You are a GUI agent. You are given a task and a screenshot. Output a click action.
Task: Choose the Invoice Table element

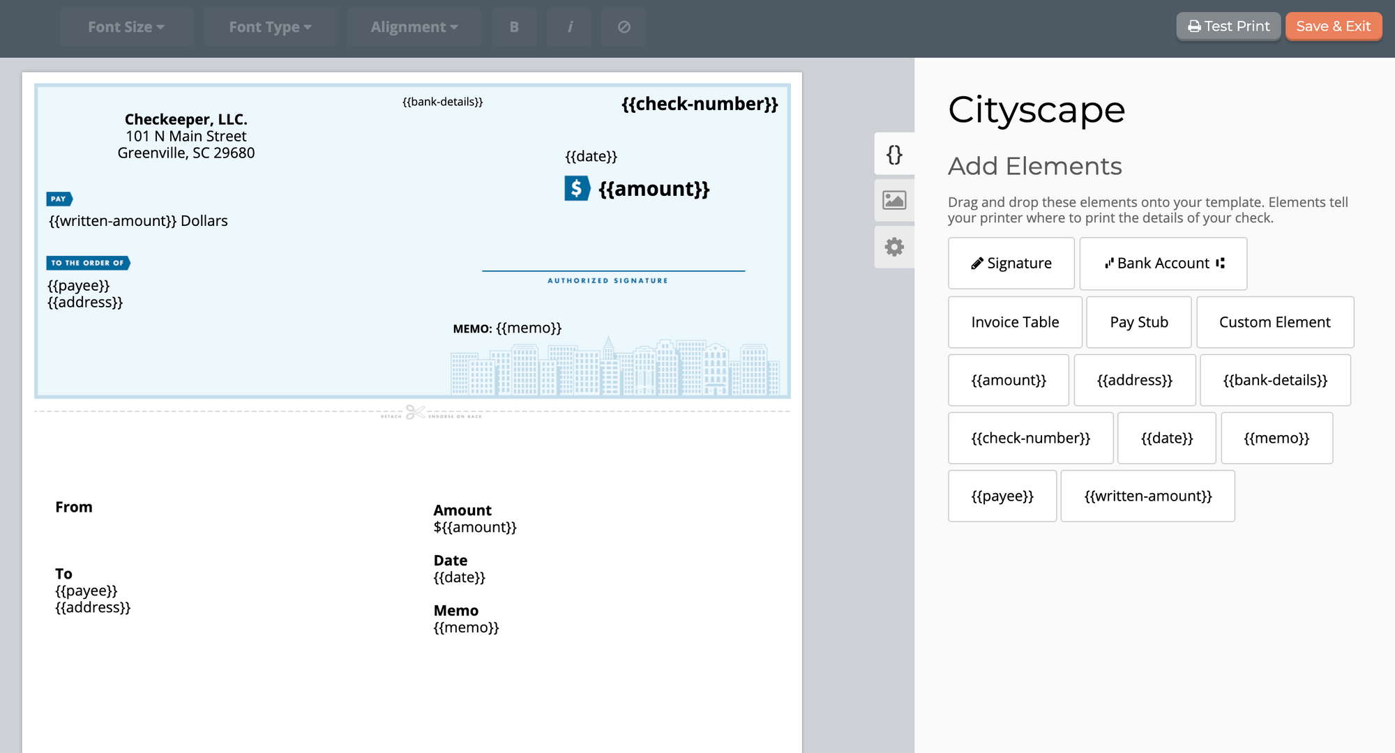coord(1015,322)
